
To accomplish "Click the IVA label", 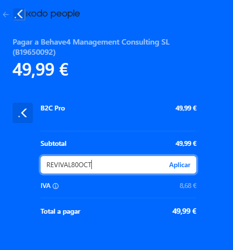I will [45, 186].
